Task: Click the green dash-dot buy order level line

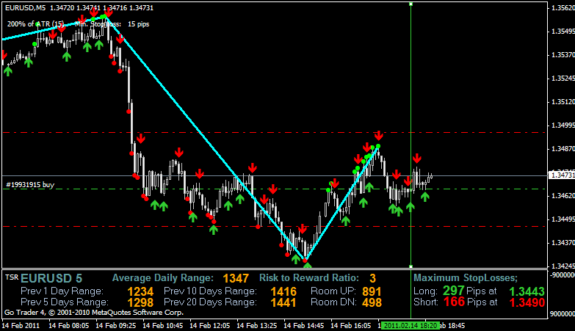Action: click(x=275, y=189)
